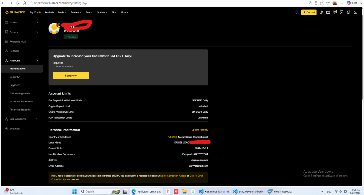Expand the Square dropdown menu
The height and width of the screenshot is (195, 364).
[102, 12]
